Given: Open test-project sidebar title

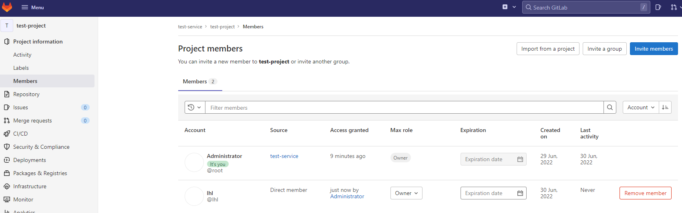Looking at the screenshot, I should 31,26.
